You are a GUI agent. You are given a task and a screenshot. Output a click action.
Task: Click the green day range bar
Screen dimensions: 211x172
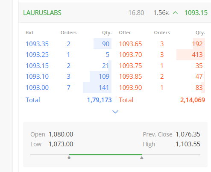pos(105,154)
